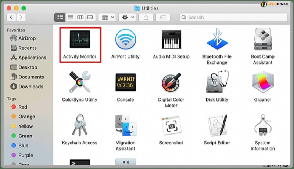Open the Screenshot app icon

click(171, 125)
